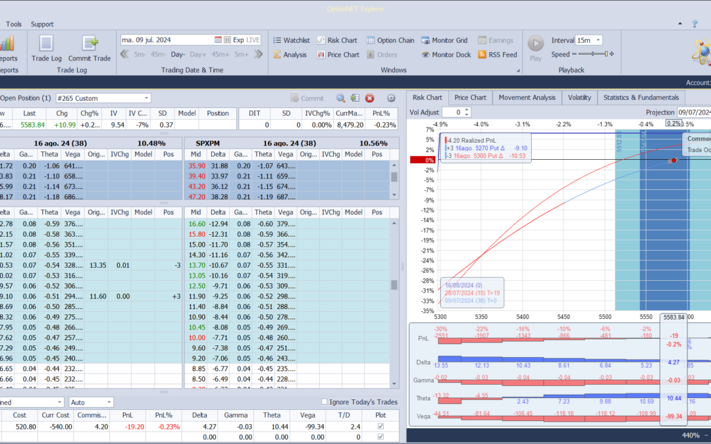The width and height of the screenshot is (711, 444).
Task: Expand the #265 Custom position dropdown
Action: 146,98
